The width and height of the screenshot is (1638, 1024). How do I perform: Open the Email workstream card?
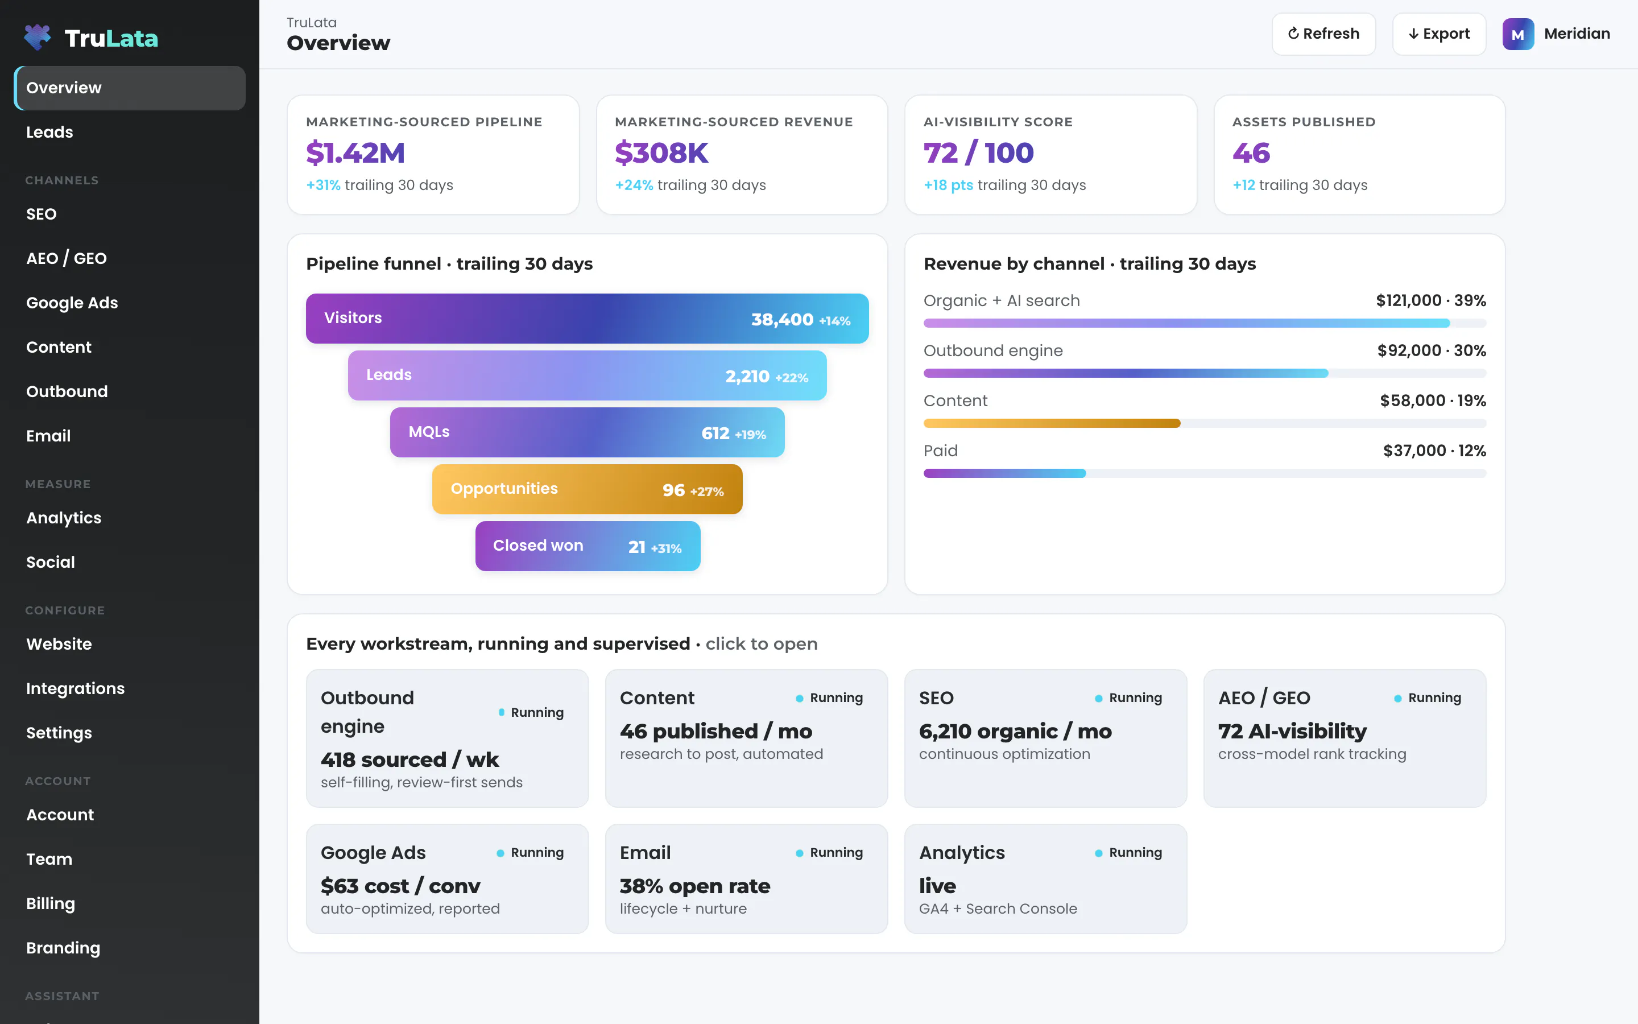pyautogui.click(x=746, y=878)
